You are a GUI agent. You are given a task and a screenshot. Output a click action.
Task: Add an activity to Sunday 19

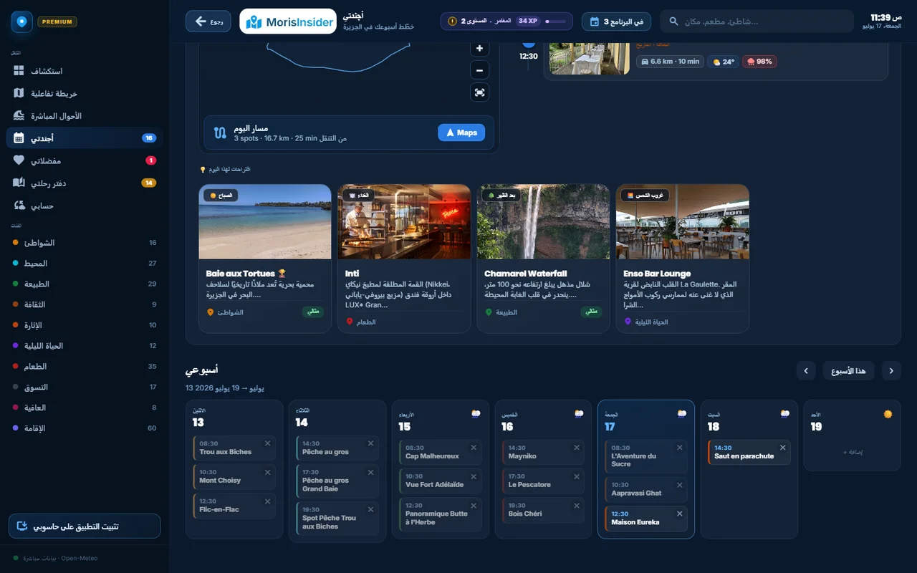(x=853, y=453)
